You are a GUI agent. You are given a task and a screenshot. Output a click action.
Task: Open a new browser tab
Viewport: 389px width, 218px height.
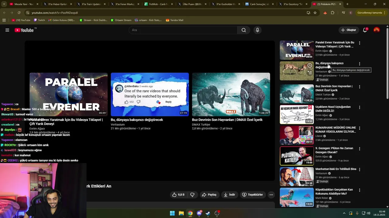[x=347, y=4]
